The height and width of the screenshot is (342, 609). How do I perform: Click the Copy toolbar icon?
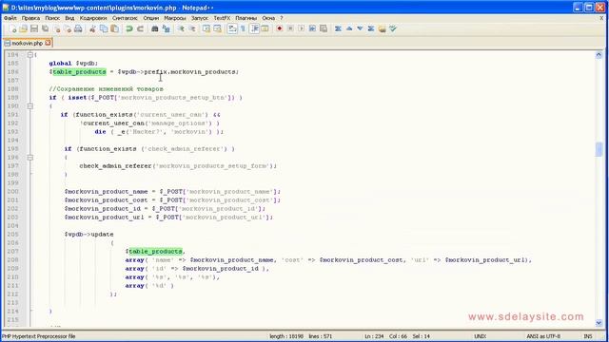pos(104,28)
